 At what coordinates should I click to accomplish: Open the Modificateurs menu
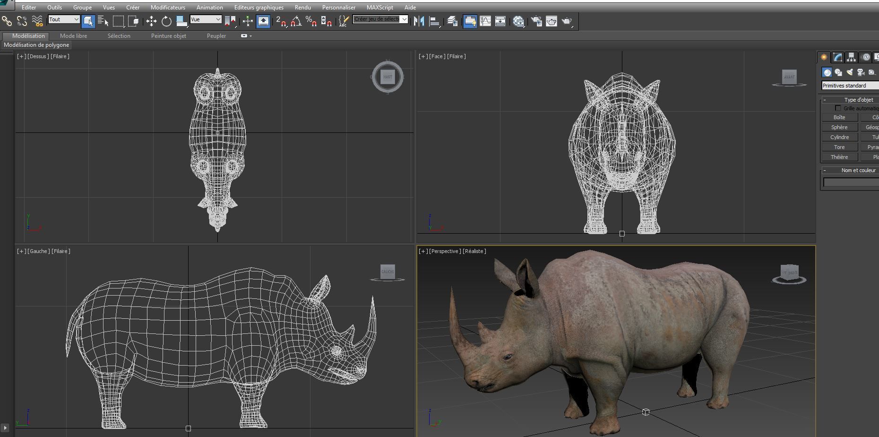click(x=168, y=8)
